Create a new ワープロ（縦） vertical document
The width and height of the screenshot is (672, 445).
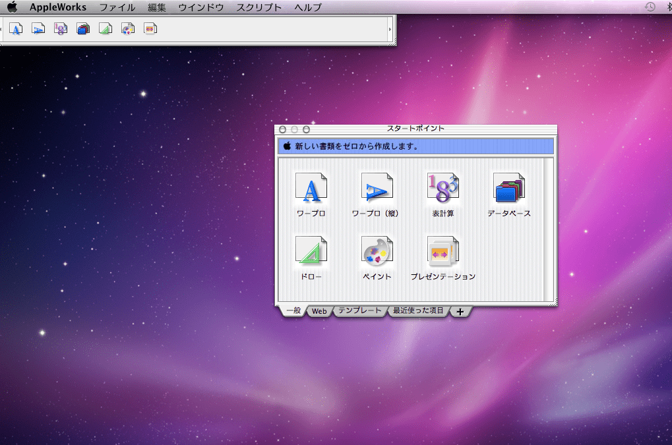pos(375,194)
